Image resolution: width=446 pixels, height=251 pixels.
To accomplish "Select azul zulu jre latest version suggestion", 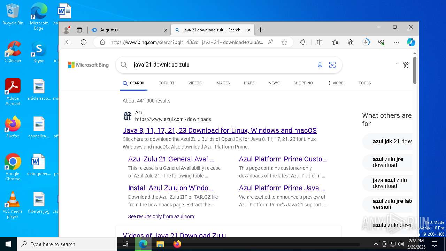I will (387, 204).
